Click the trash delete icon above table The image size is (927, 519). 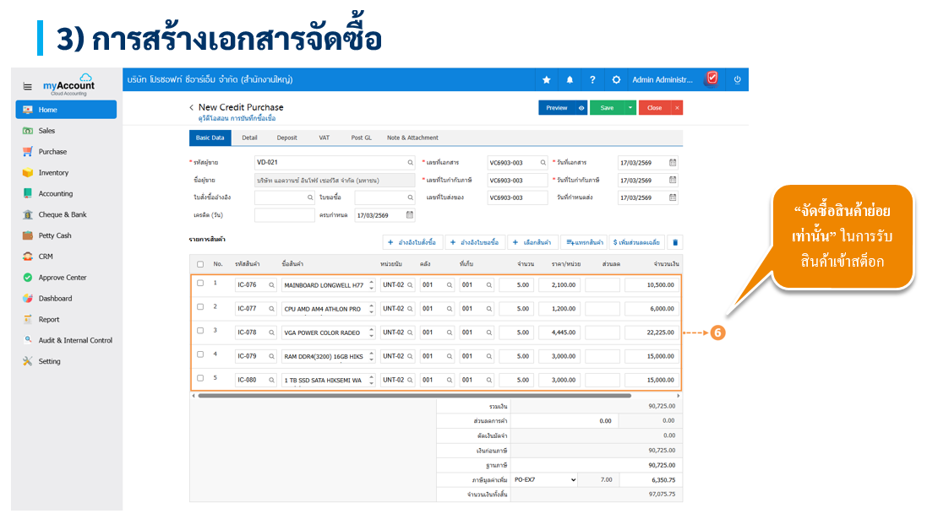click(673, 242)
